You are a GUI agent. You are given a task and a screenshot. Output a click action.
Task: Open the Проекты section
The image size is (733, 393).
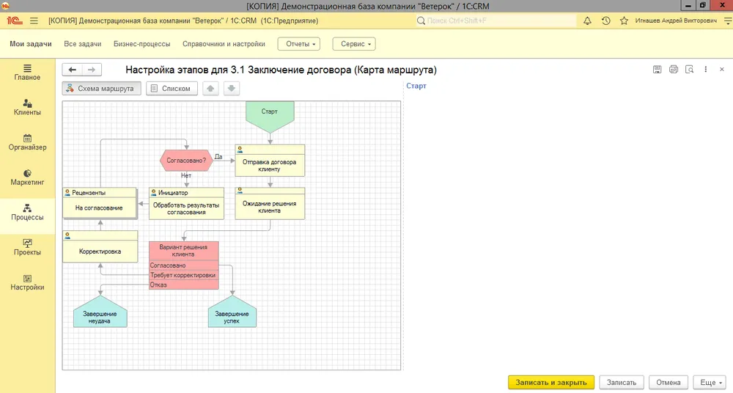(x=27, y=248)
